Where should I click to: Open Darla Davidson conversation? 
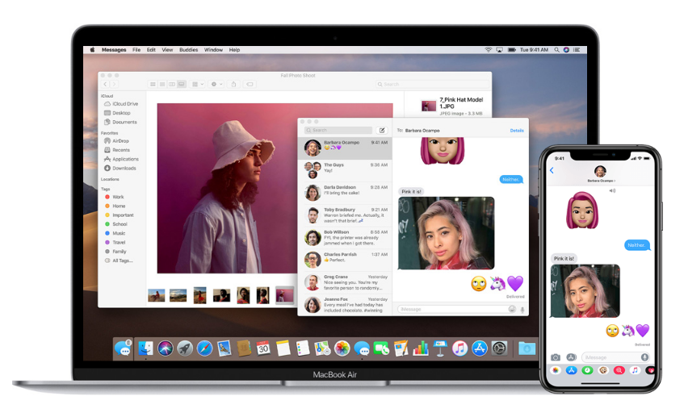point(345,192)
